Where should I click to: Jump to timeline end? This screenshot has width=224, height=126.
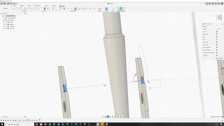pyautogui.click(x=10, y=120)
